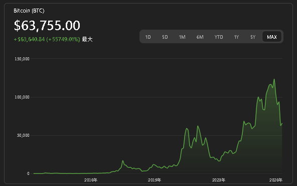The width and height of the screenshot is (297, 186).
Task: Click the 2026年 x-axis label
Action: click(276, 180)
